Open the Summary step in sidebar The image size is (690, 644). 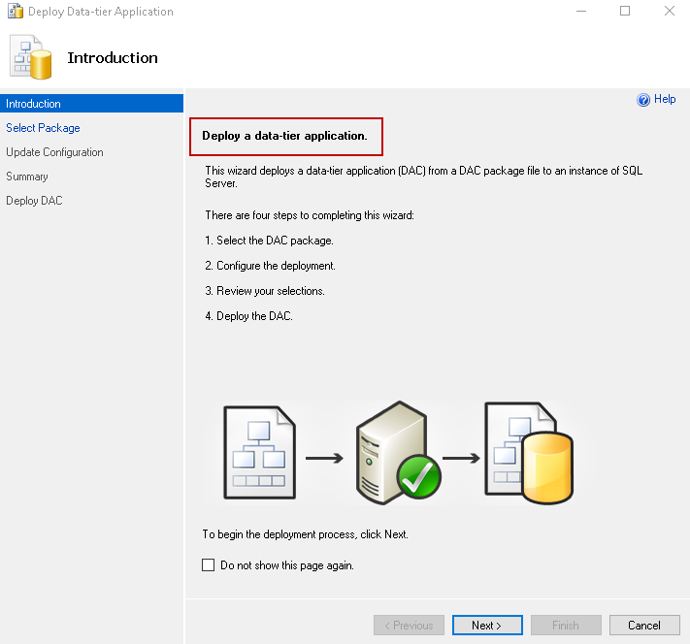27,177
